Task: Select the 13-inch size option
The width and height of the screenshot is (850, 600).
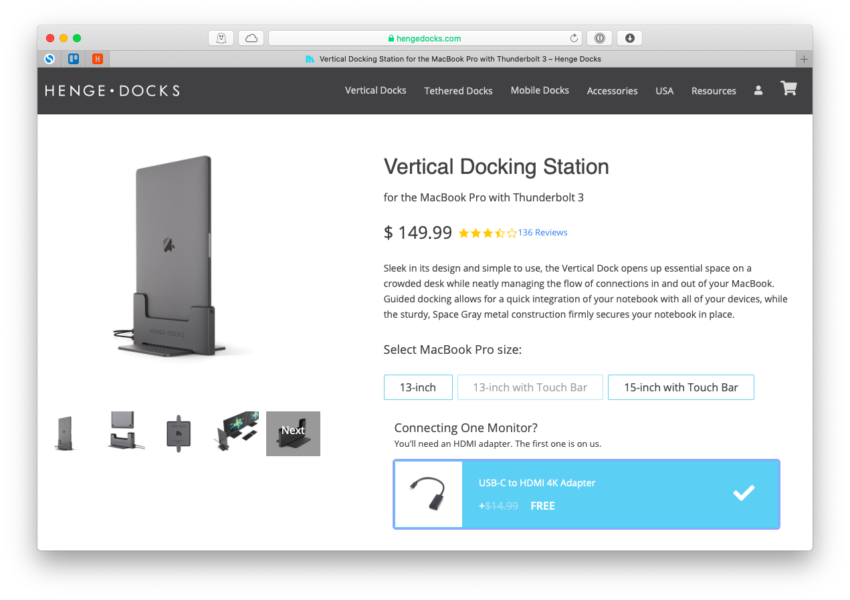Action: (418, 387)
